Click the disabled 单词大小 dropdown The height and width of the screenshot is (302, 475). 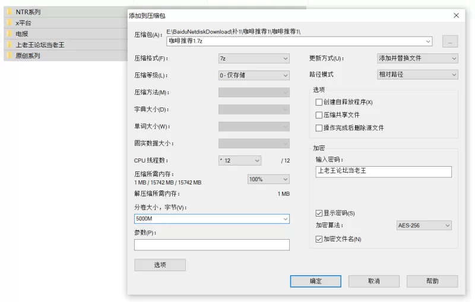(254, 126)
